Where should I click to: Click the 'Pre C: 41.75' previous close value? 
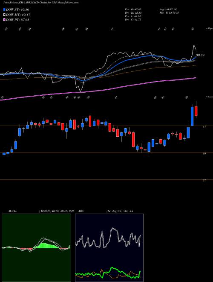133,20
